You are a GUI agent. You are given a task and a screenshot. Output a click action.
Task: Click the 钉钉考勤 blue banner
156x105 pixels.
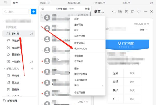[127, 44]
